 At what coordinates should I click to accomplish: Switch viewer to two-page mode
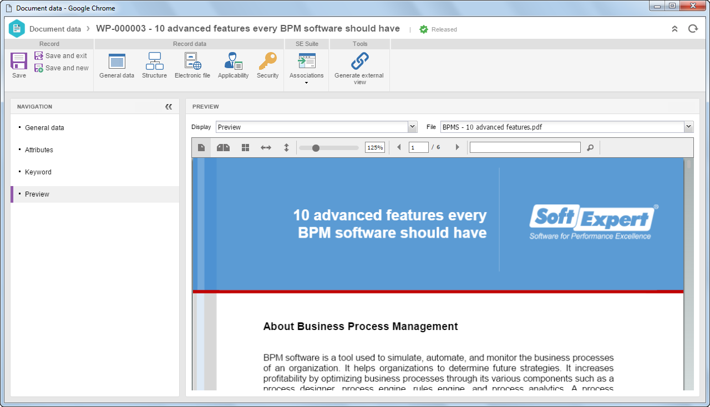click(223, 147)
